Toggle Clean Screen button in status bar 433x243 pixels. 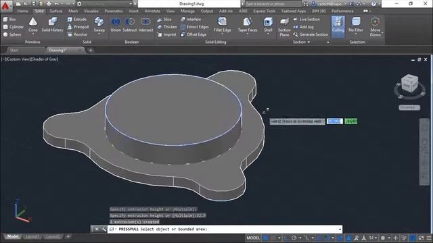tap(421, 238)
